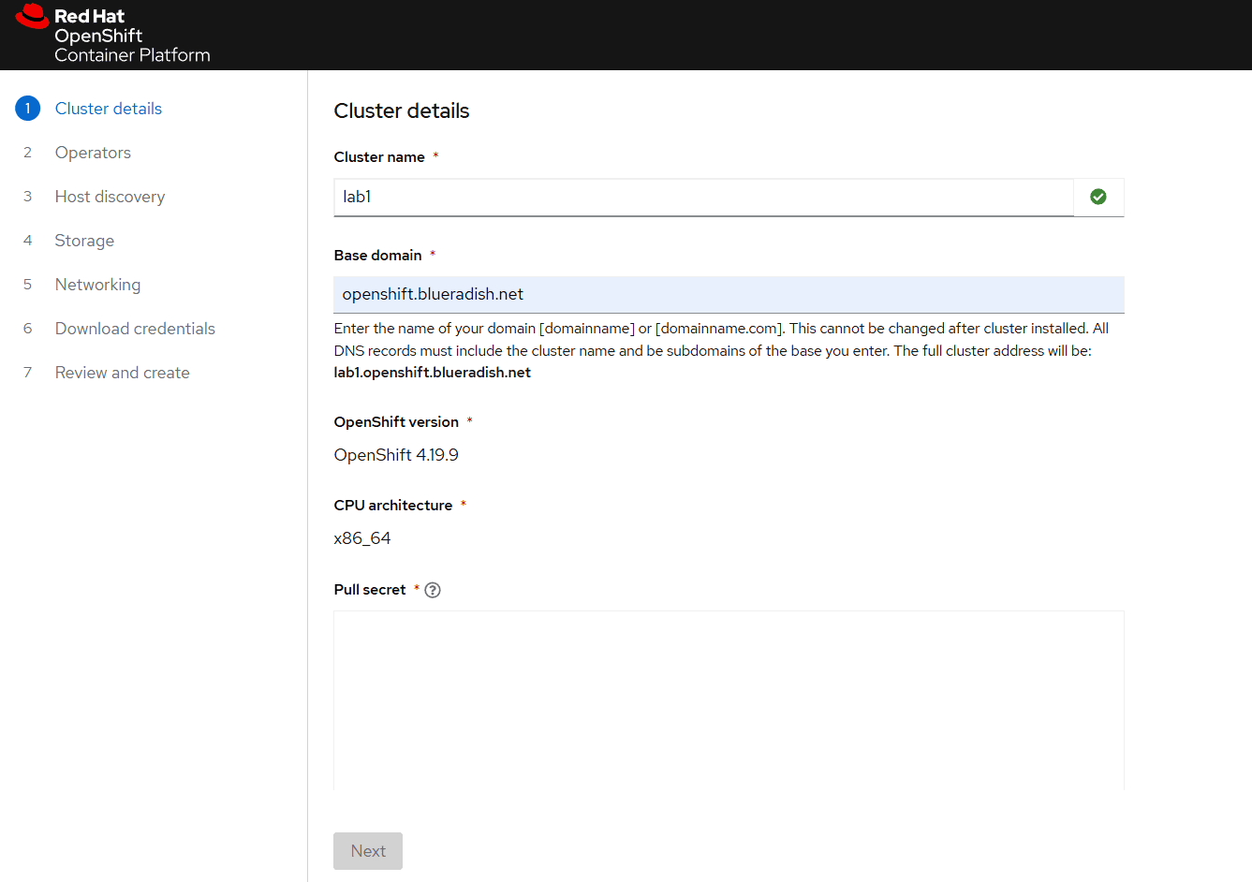Jump to the Networking step

pyautogui.click(x=97, y=285)
